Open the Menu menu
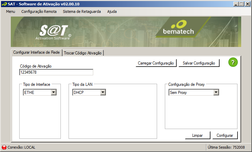 10,11
